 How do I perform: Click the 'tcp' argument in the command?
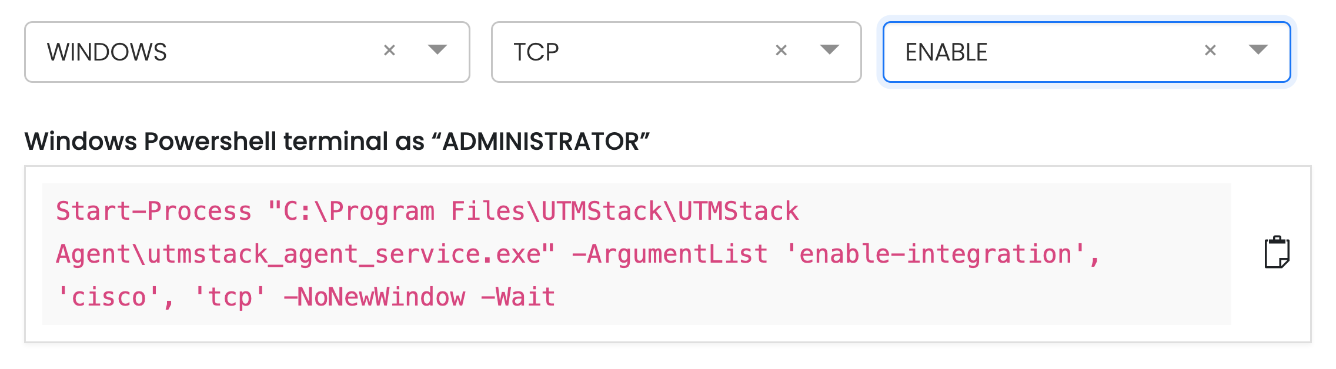[230, 297]
